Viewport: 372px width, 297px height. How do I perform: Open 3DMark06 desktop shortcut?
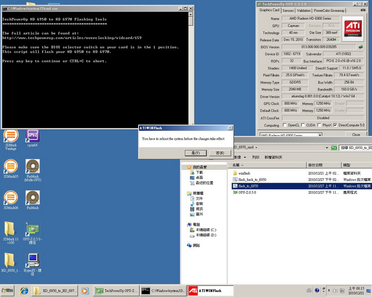[11, 200]
